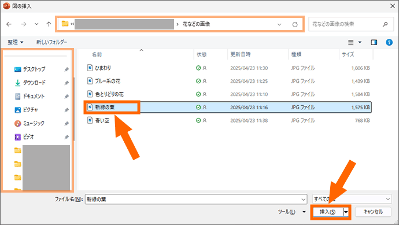
Task: Open ビデオ in the navigation pane
Action: [28, 137]
